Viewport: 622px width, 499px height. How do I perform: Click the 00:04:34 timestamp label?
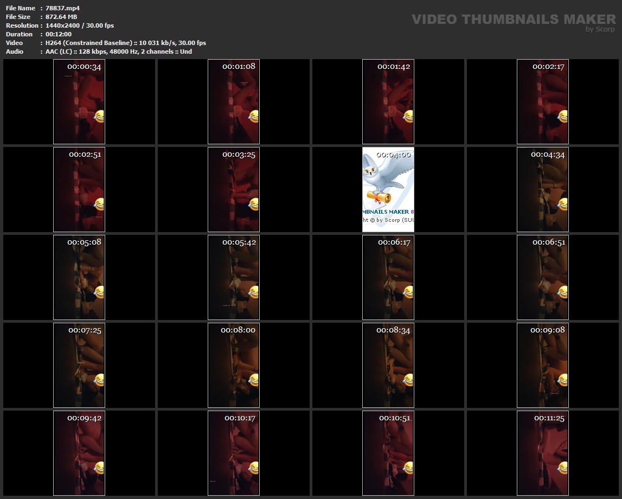click(x=548, y=155)
